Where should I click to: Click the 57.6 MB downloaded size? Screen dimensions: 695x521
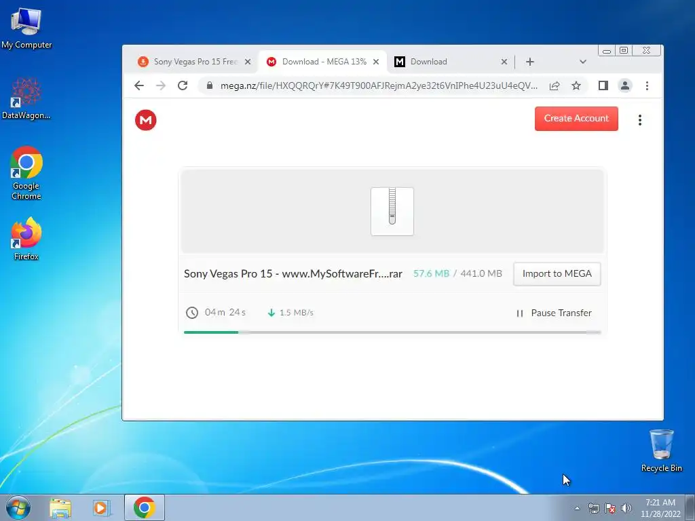coord(431,273)
